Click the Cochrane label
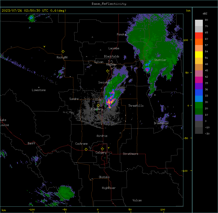The width and height of the screenshot is (218, 213). coord(81,144)
